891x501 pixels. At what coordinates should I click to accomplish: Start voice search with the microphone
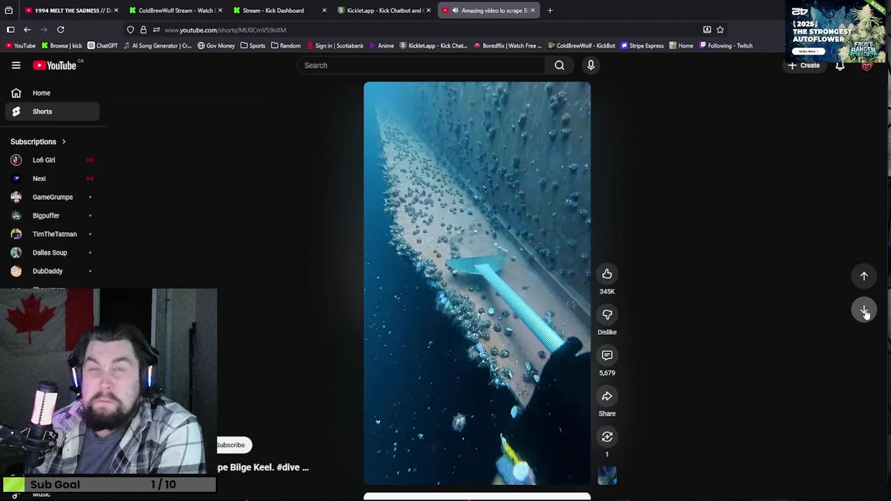coord(591,65)
